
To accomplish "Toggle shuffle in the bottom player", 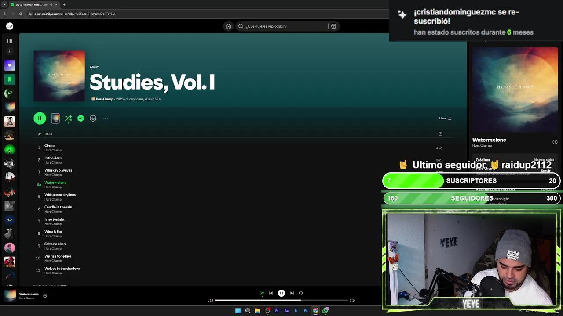I will [x=262, y=293].
